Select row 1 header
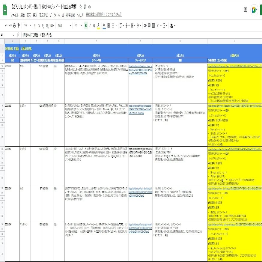262x262 pixels. click(x=2, y=49)
